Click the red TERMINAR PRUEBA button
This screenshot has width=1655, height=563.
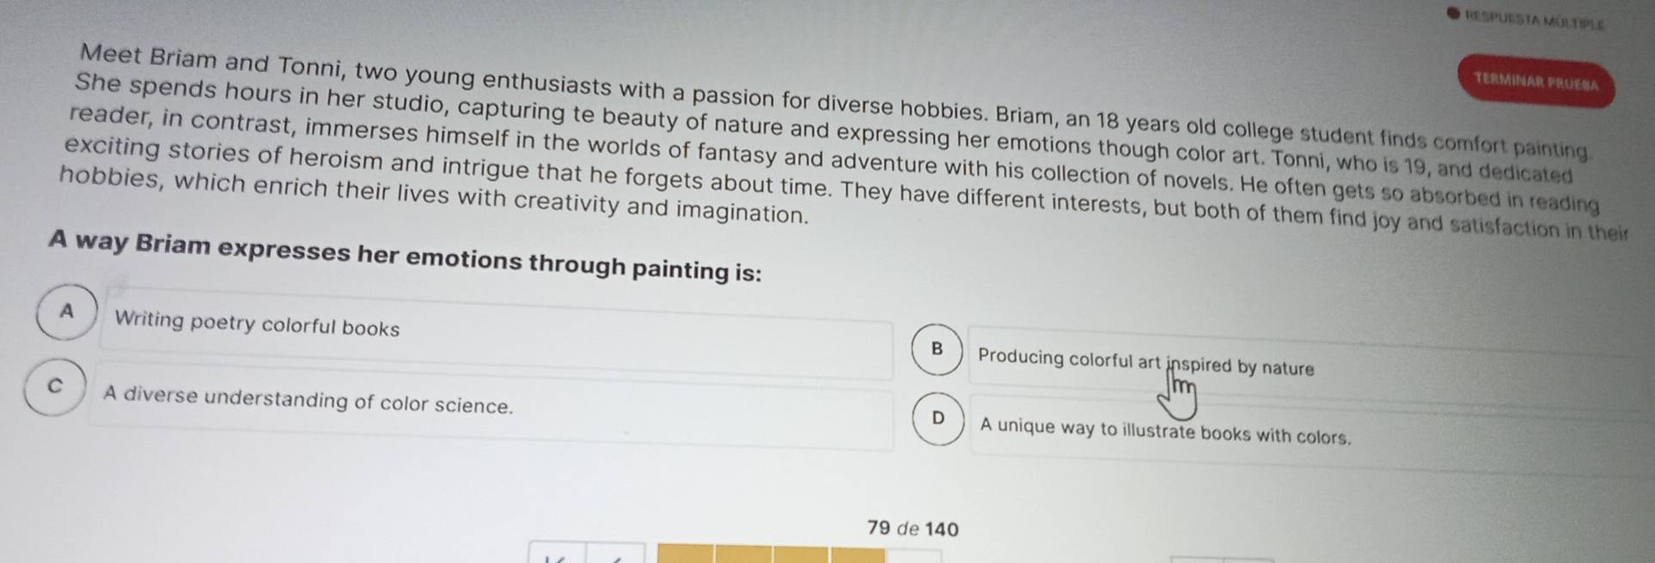[1536, 82]
